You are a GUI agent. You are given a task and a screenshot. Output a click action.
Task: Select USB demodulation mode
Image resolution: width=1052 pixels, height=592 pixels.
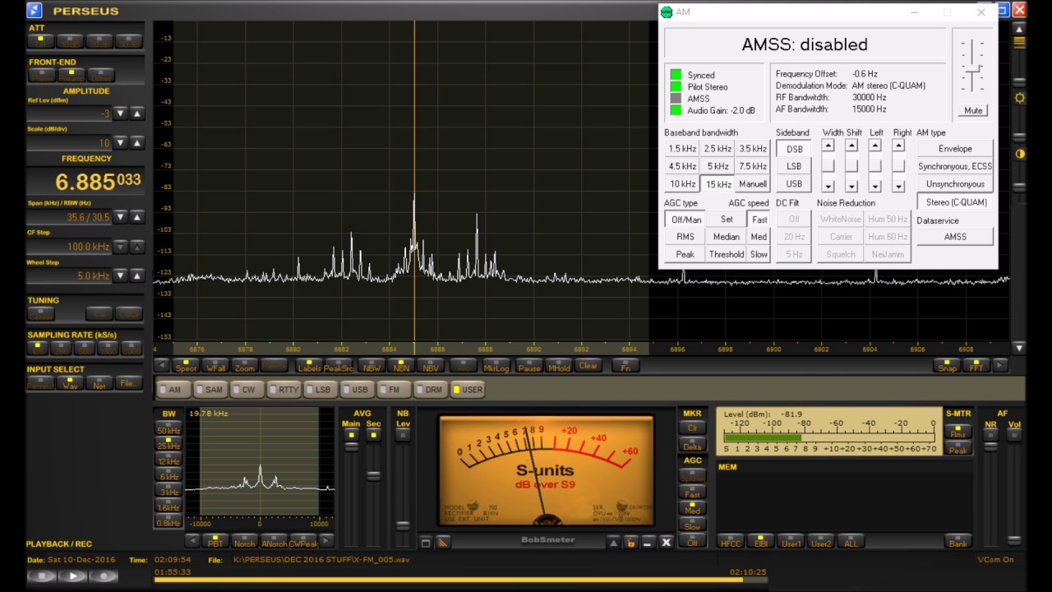(x=357, y=390)
